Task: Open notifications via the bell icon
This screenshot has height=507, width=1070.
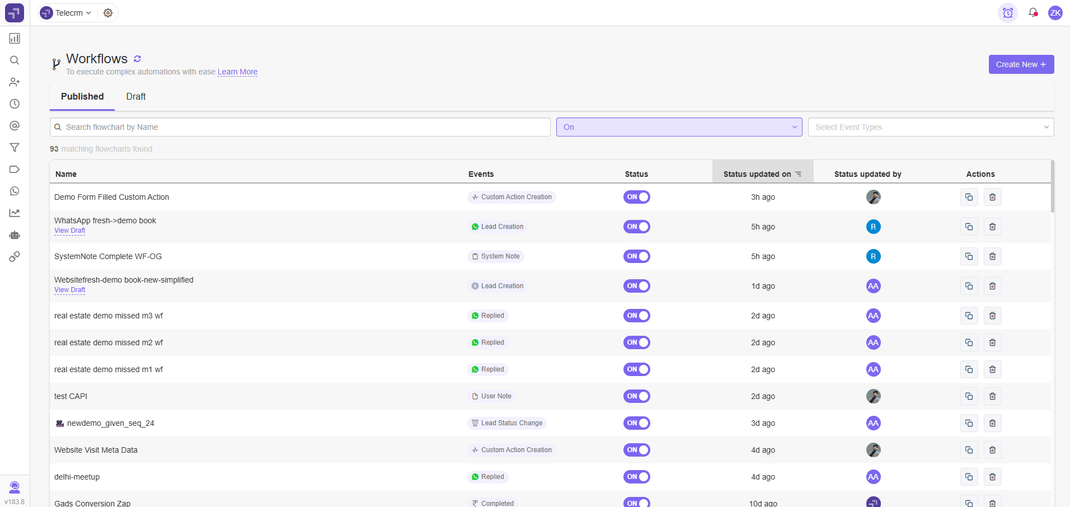Action: point(1033,12)
